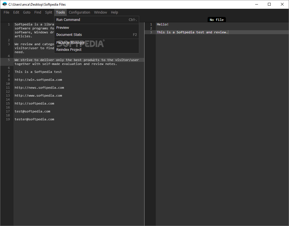Open the Window menu
Viewport: 289px width, 226px height.
(x=101, y=12)
